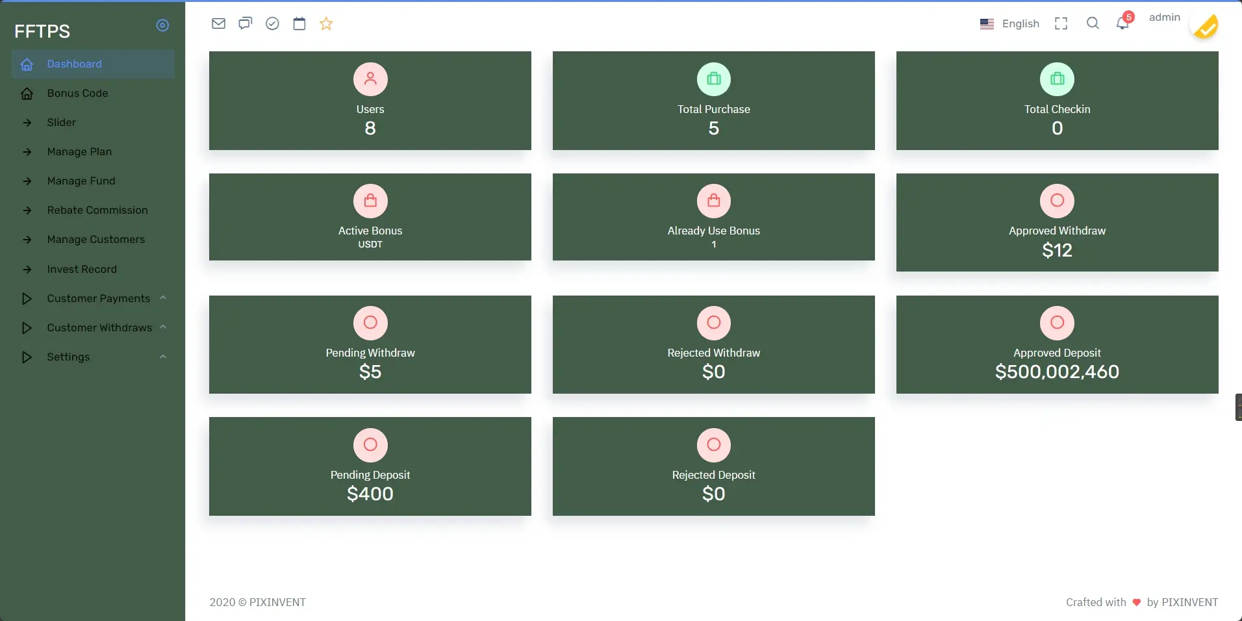1242x621 pixels.
Task: Open the chat messages icon
Action: (x=245, y=24)
